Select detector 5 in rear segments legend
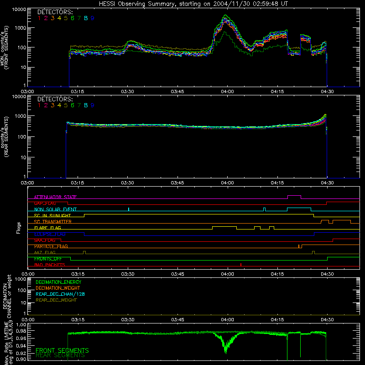365x365 pixels. [x=66, y=105]
